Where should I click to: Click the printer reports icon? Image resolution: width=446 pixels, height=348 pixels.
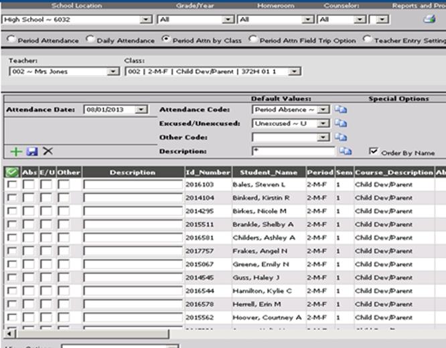coord(429,19)
